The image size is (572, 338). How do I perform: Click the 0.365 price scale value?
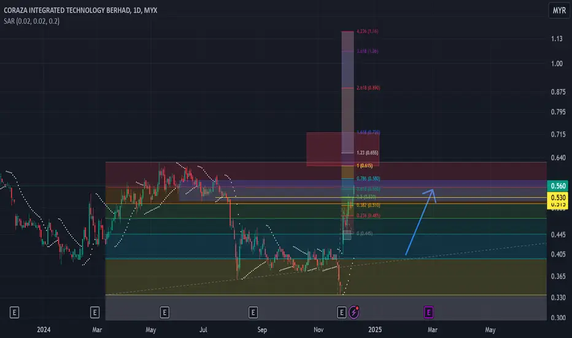[x=558, y=277]
